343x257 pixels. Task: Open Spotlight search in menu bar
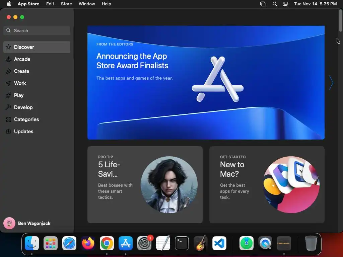(275, 4)
